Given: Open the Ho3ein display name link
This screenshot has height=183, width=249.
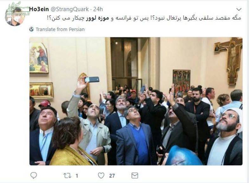Looking at the screenshot, I should click(39, 9).
